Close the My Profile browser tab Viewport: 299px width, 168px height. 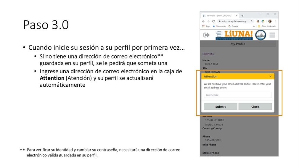coord(236,16)
